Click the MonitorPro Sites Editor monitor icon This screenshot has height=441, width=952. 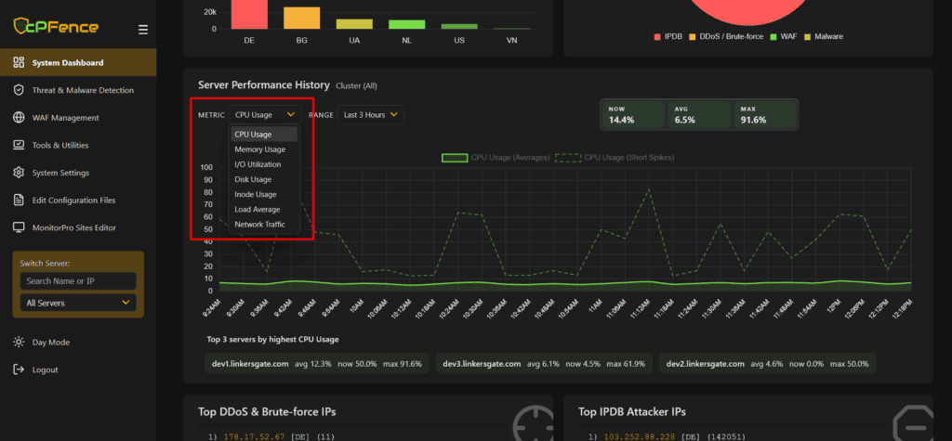(x=19, y=227)
